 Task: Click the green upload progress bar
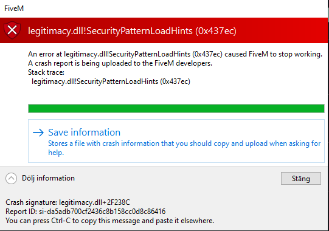[x=176, y=108]
